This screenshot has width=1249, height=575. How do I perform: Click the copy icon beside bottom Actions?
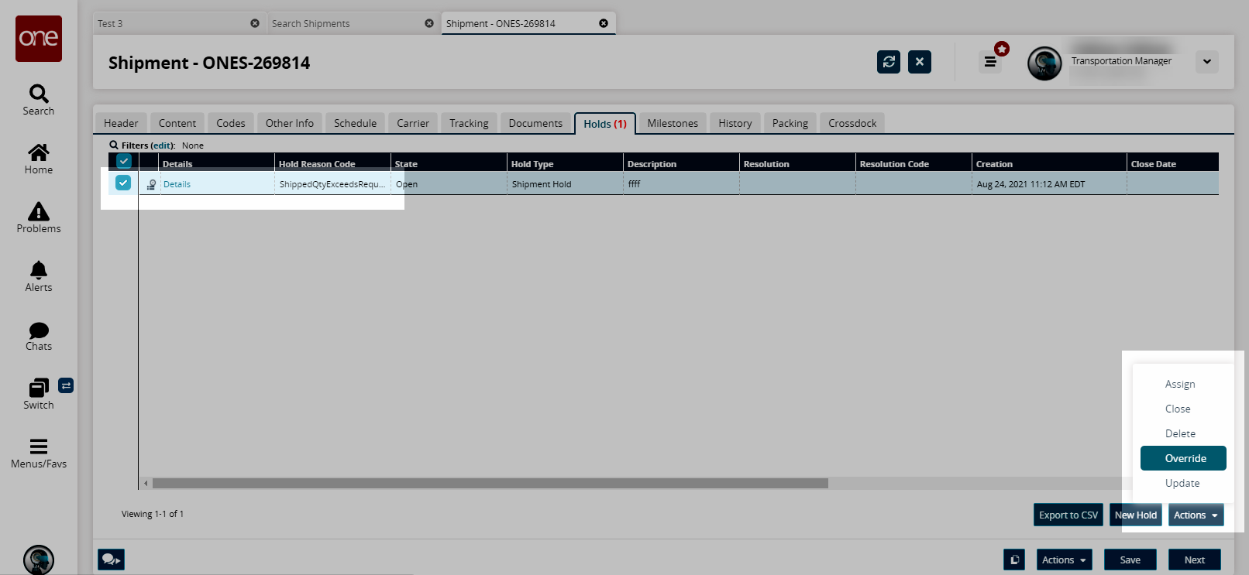[x=1014, y=560]
